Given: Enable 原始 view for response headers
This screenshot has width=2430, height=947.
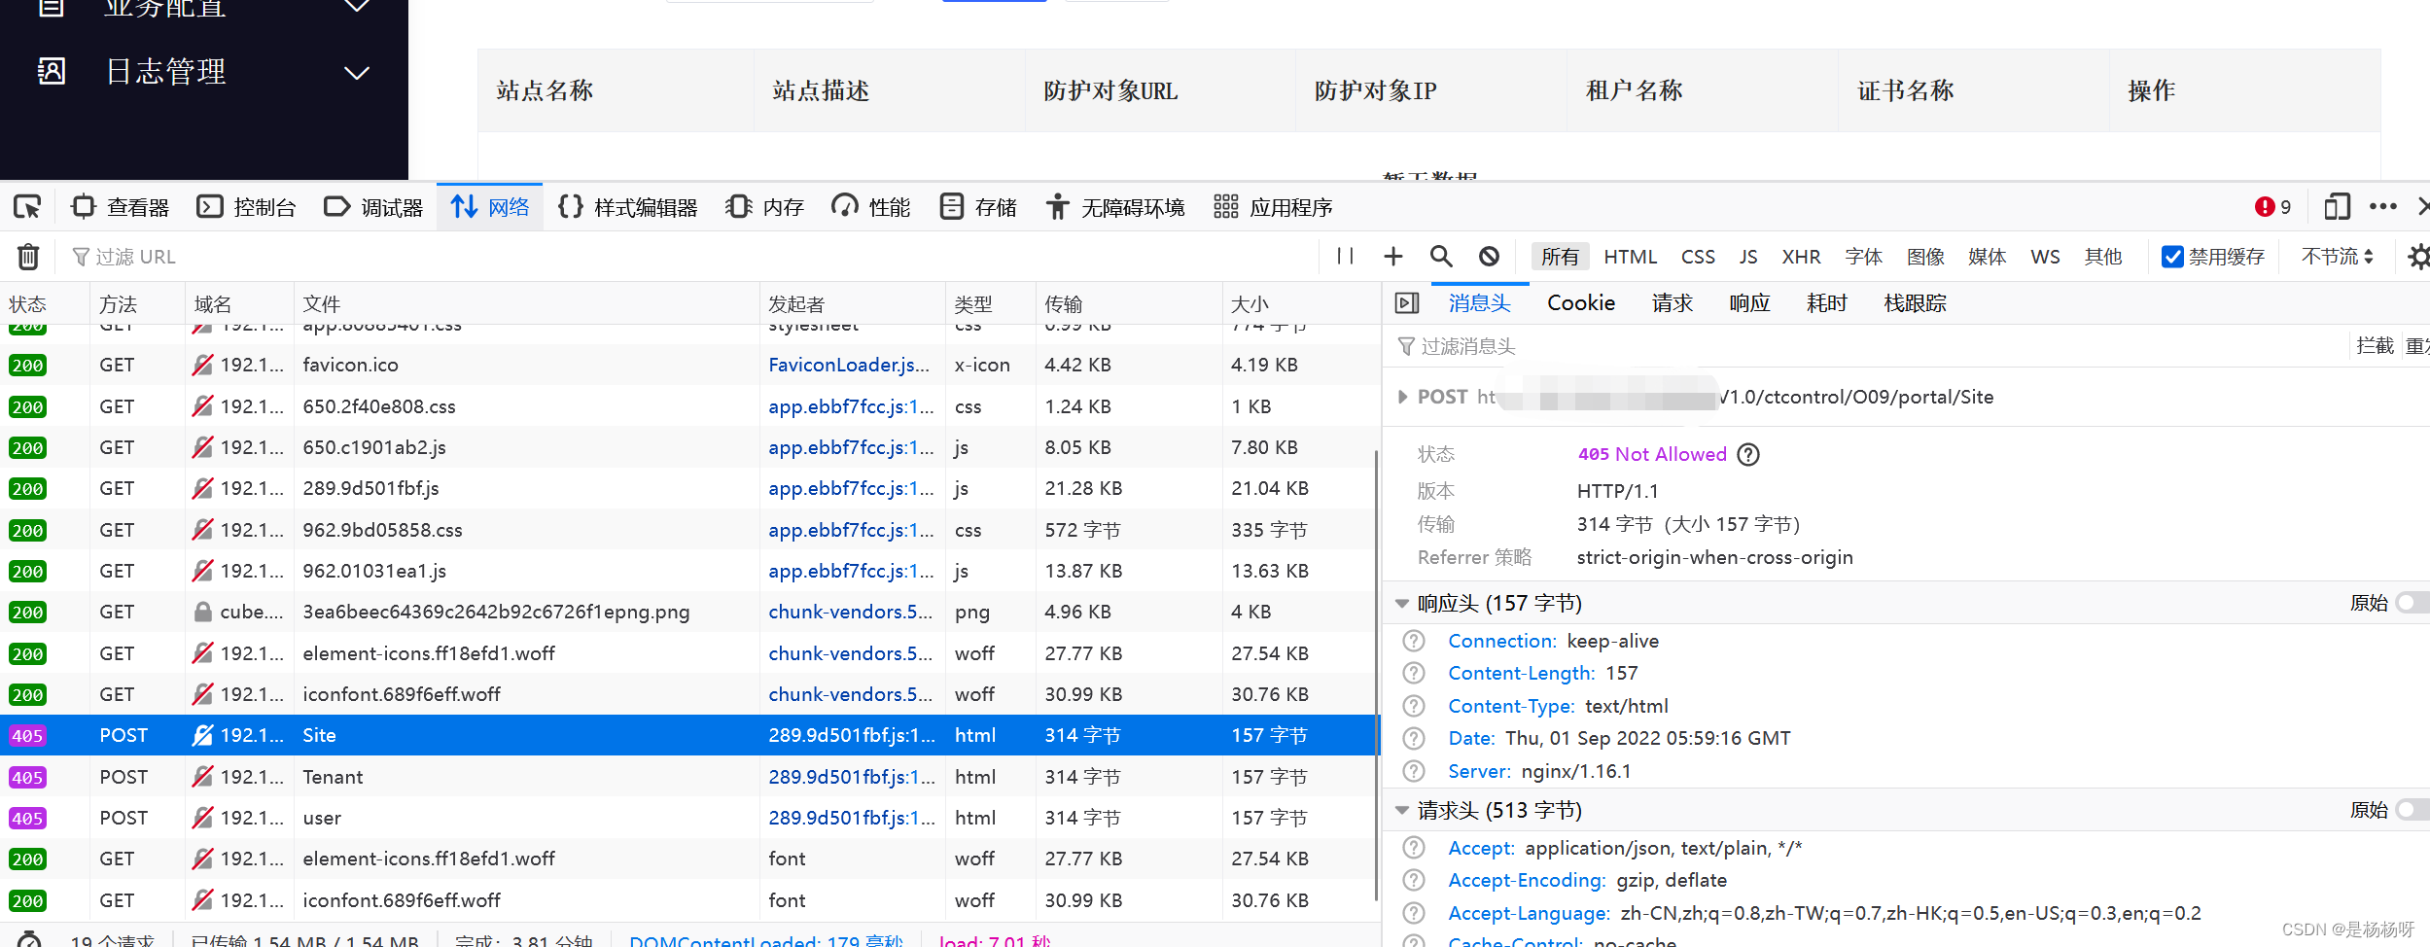Looking at the screenshot, I should (2412, 603).
